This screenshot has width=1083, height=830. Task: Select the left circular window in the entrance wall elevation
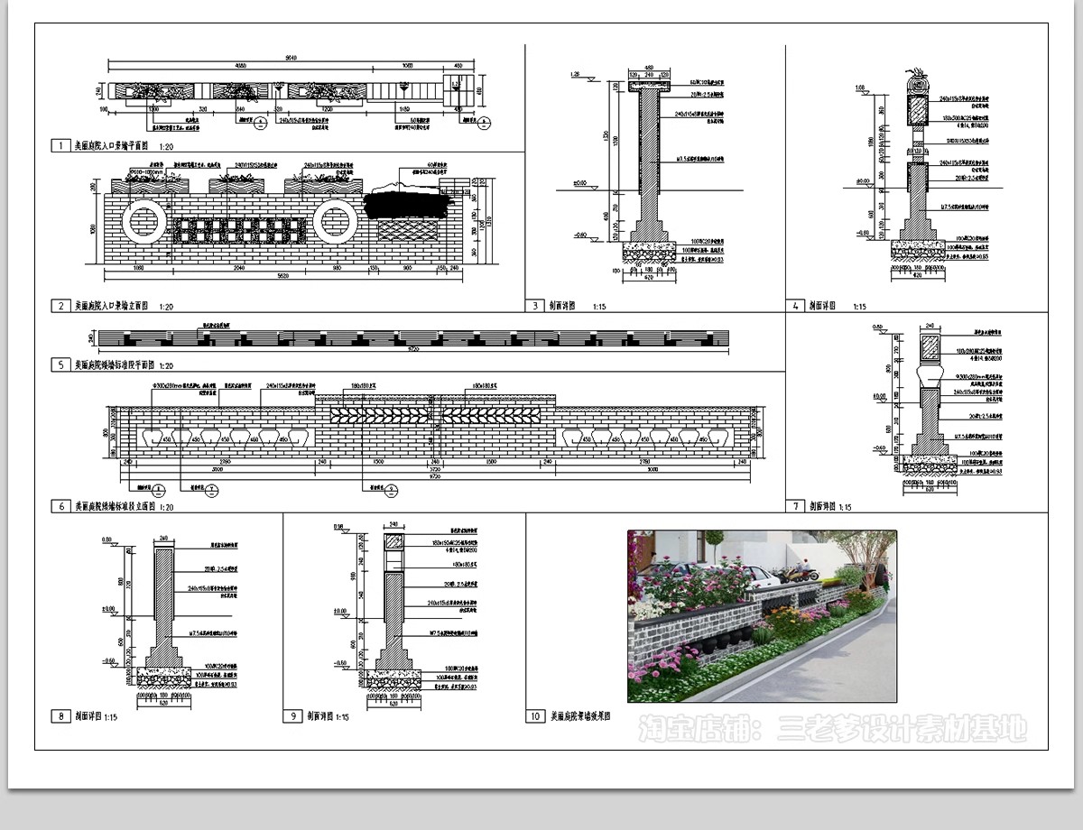[x=144, y=223]
